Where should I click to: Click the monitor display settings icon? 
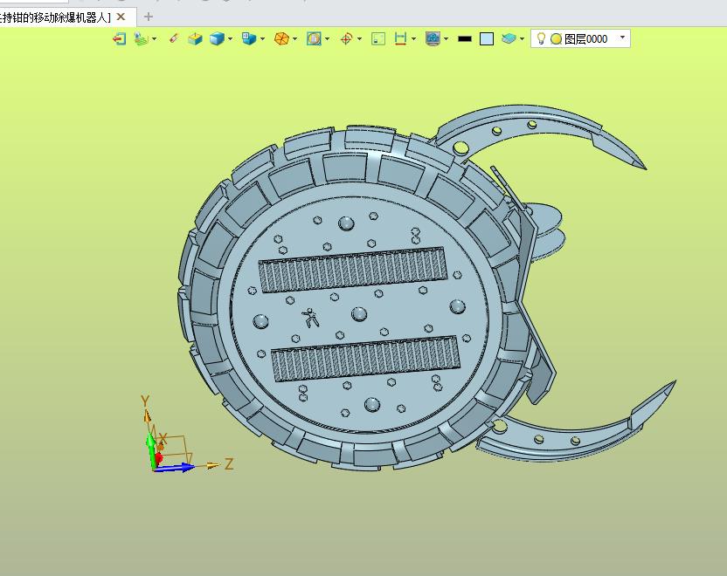(433, 39)
